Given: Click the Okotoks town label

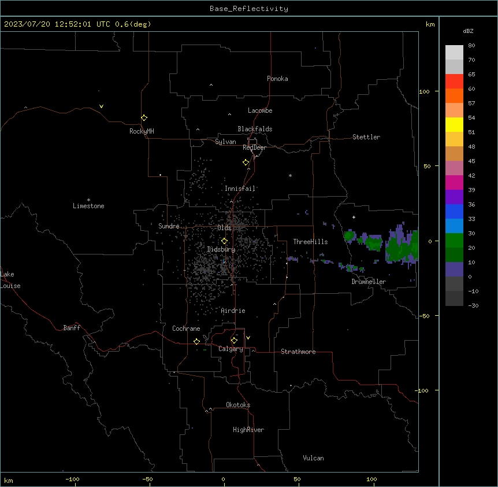Looking at the screenshot, I should 238,405.
